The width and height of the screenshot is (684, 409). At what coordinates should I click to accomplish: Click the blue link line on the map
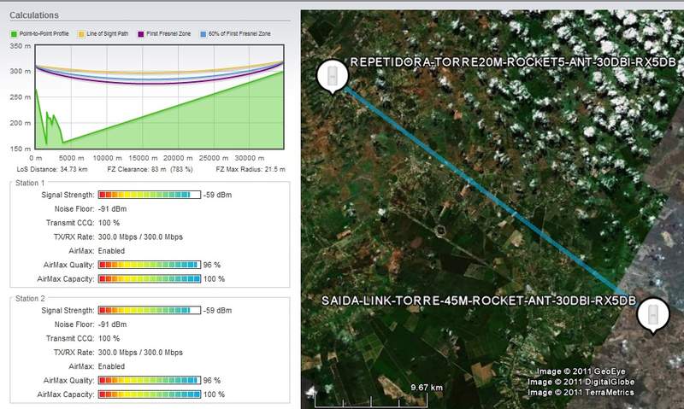pyautogui.click(x=484, y=190)
